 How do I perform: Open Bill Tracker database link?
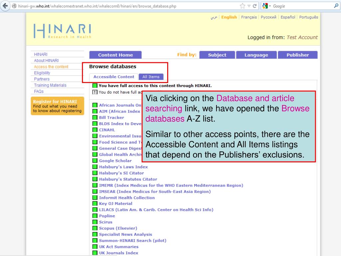(x=111, y=118)
